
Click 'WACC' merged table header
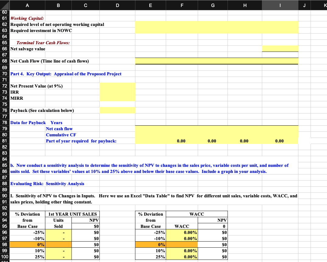point(197,214)
